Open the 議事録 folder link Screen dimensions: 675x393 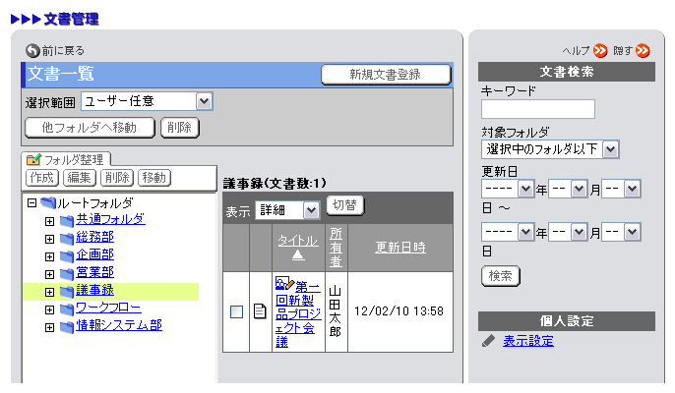[94, 290]
